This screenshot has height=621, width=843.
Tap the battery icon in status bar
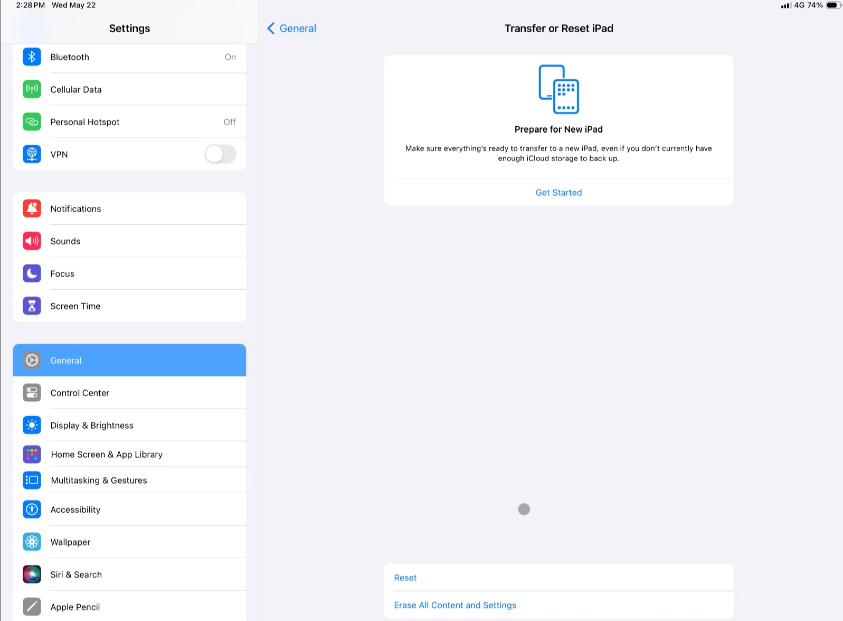[x=833, y=5]
